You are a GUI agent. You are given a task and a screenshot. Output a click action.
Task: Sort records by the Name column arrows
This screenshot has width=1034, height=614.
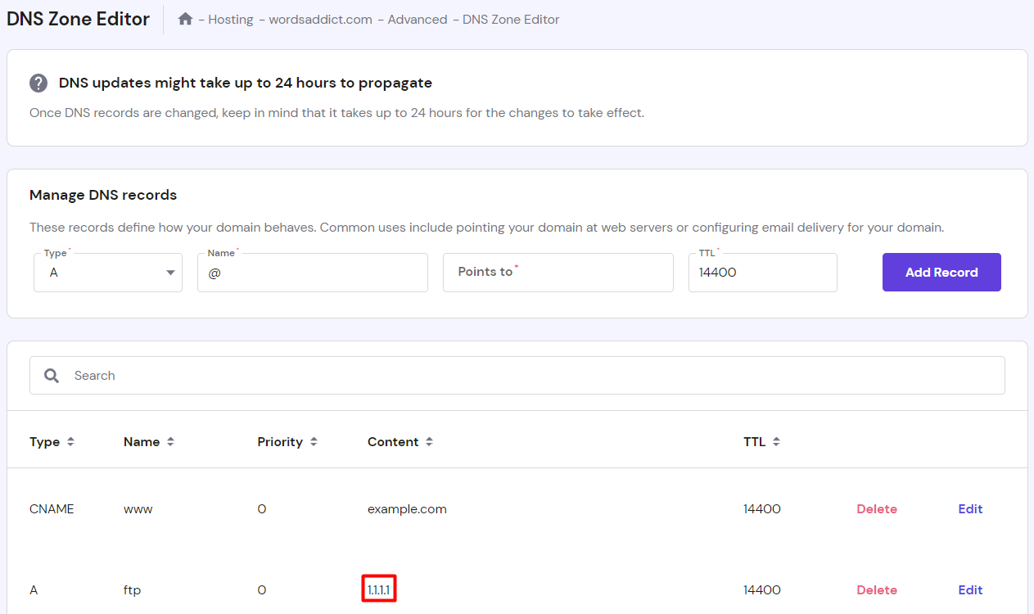[170, 441]
